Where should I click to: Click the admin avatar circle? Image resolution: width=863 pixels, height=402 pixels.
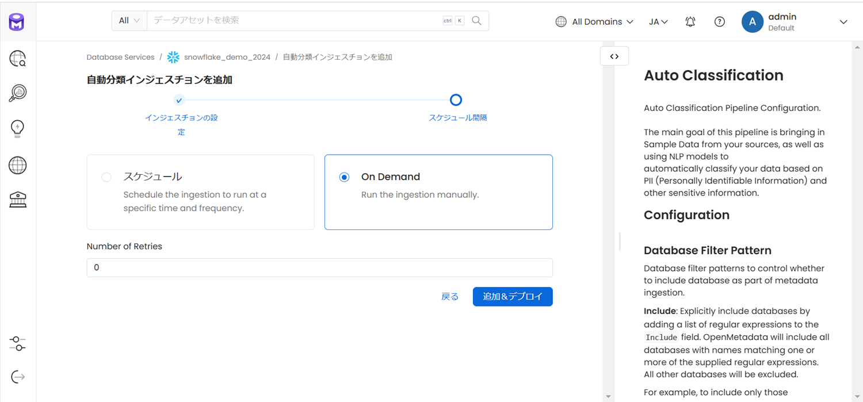pos(752,22)
